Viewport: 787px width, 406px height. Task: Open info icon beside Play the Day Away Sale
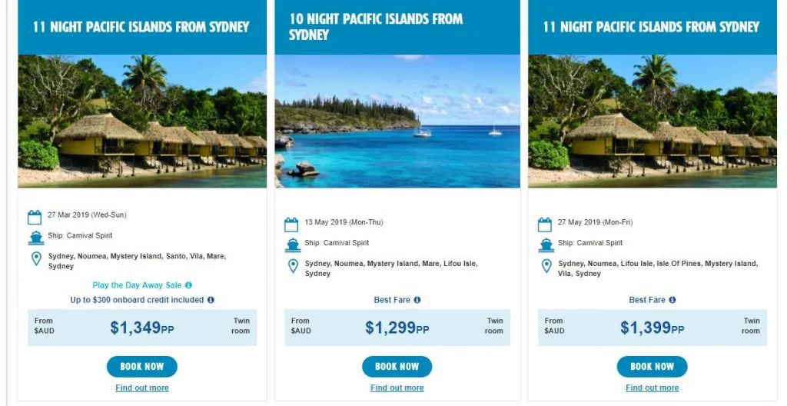tap(188, 285)
